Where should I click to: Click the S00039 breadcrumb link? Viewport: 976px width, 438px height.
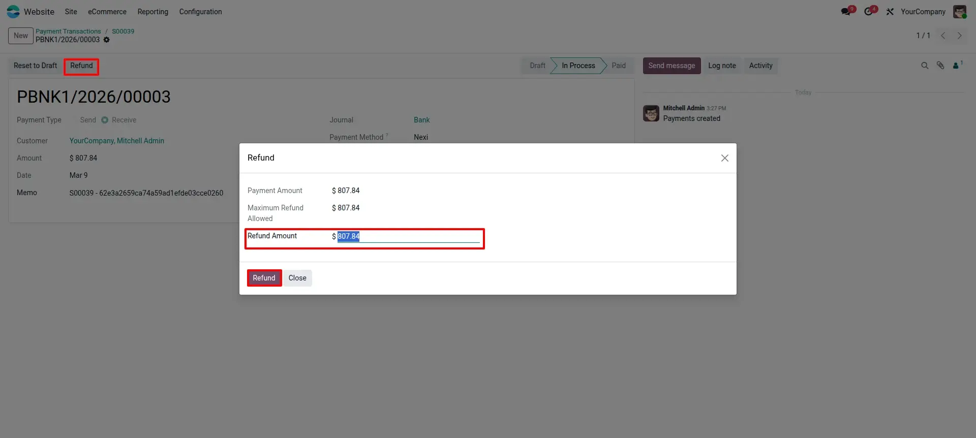tap(123, 31)
